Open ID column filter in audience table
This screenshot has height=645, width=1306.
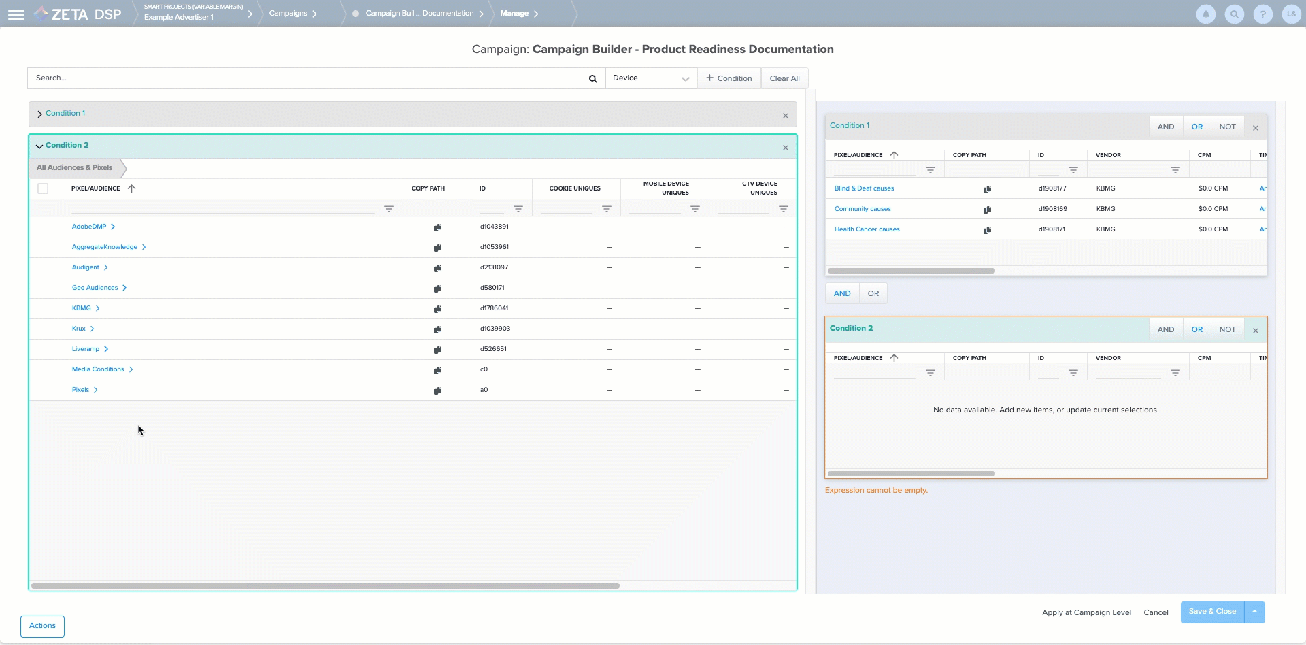pyautogui.click(x=518, y=209)
